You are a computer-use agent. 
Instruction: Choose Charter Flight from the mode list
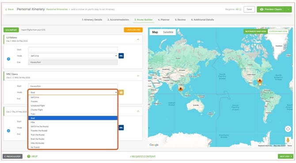pos(73,110)
